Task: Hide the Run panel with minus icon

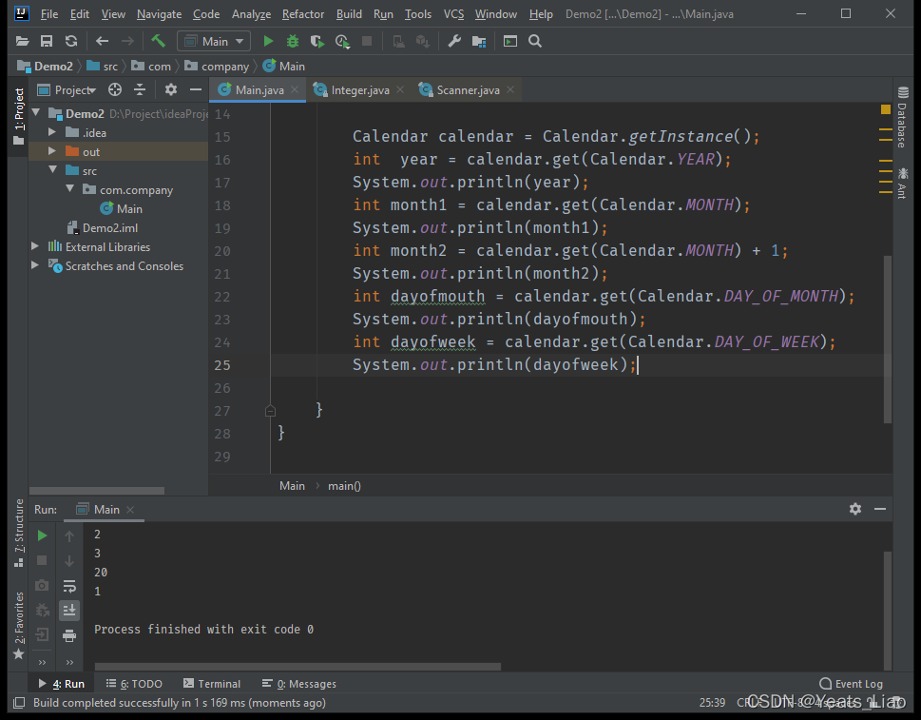Action: 880,509
